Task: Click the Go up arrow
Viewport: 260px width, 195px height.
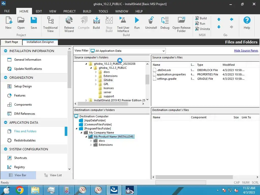Action: 219,19
